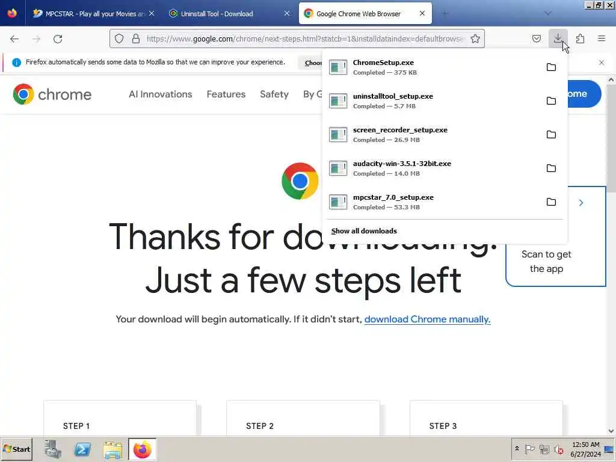Open the AI Innovations menu

pyautogui.click(x=160, y=94)
